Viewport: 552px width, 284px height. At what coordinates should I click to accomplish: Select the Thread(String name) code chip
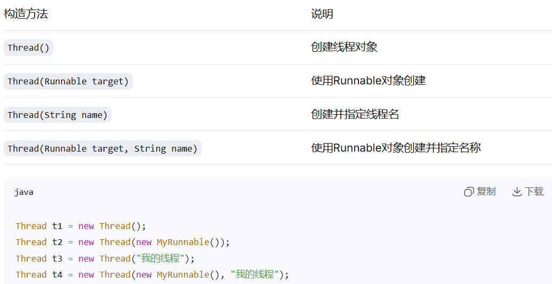click(58, 115)
